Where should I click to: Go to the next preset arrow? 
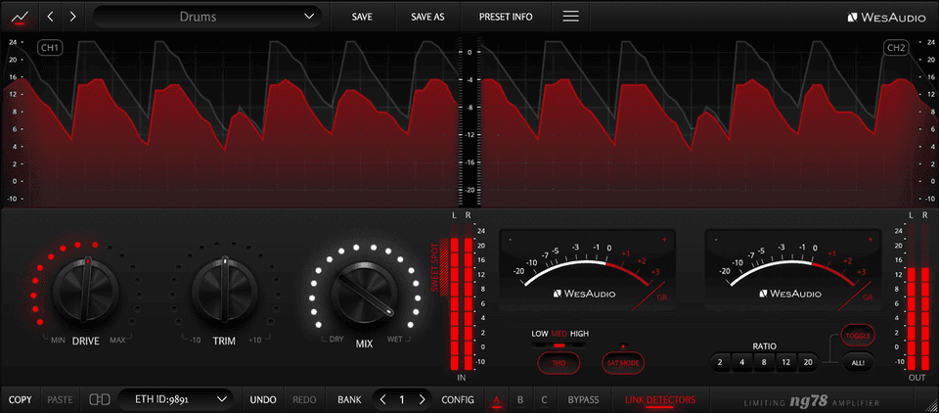point(73,17)
